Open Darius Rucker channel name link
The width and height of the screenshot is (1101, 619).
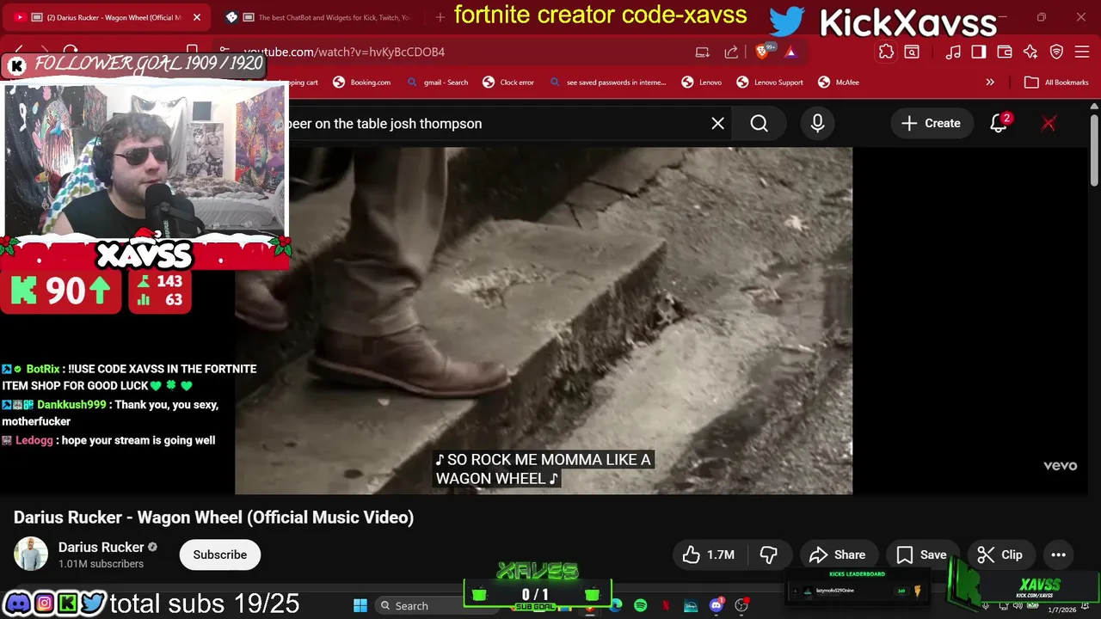coord(101,547)
